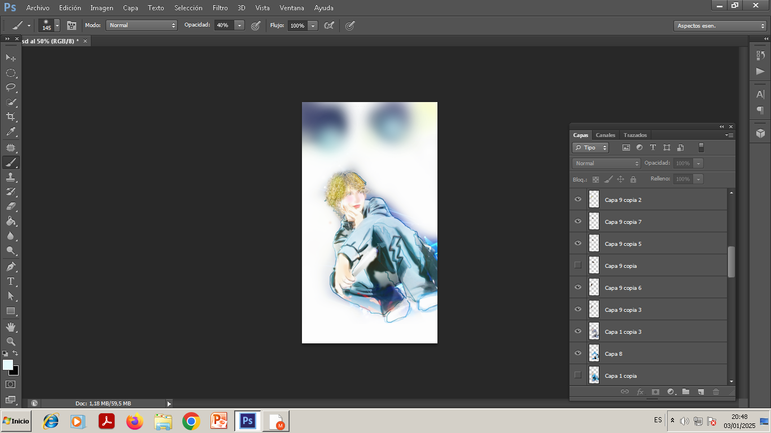Select the History Brush tool

click(x=11, y=192)
